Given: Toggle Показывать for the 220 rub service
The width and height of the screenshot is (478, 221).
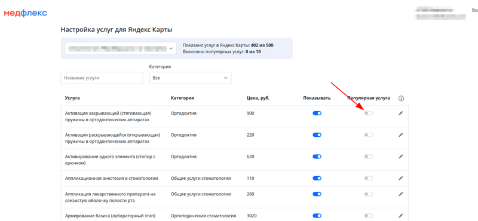Looking at the screenshot, I should tap(317, 135).
